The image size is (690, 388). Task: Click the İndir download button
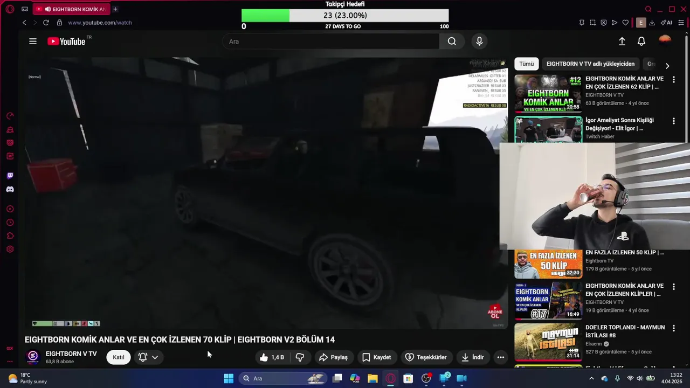(473, 357)
